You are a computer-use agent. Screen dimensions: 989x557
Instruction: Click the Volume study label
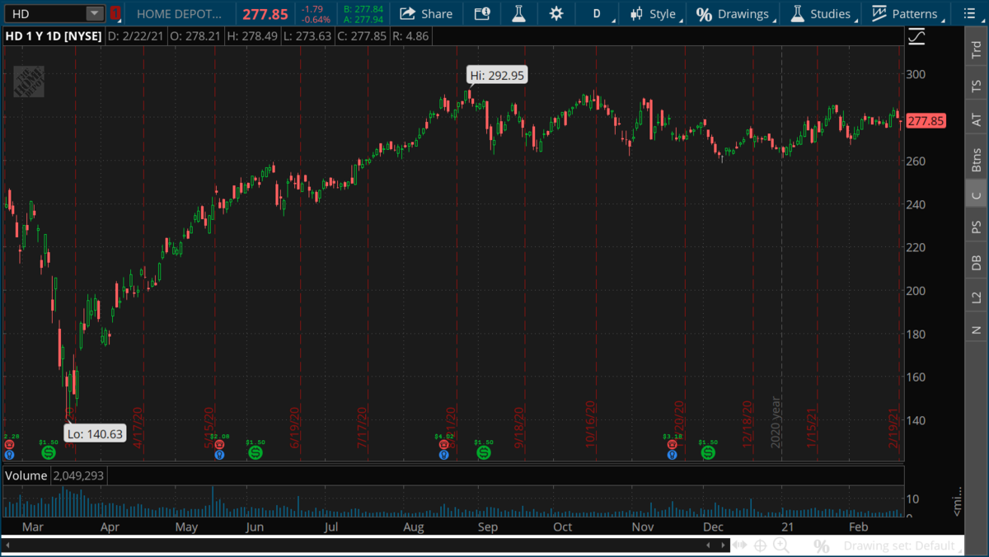pos(26,475)
